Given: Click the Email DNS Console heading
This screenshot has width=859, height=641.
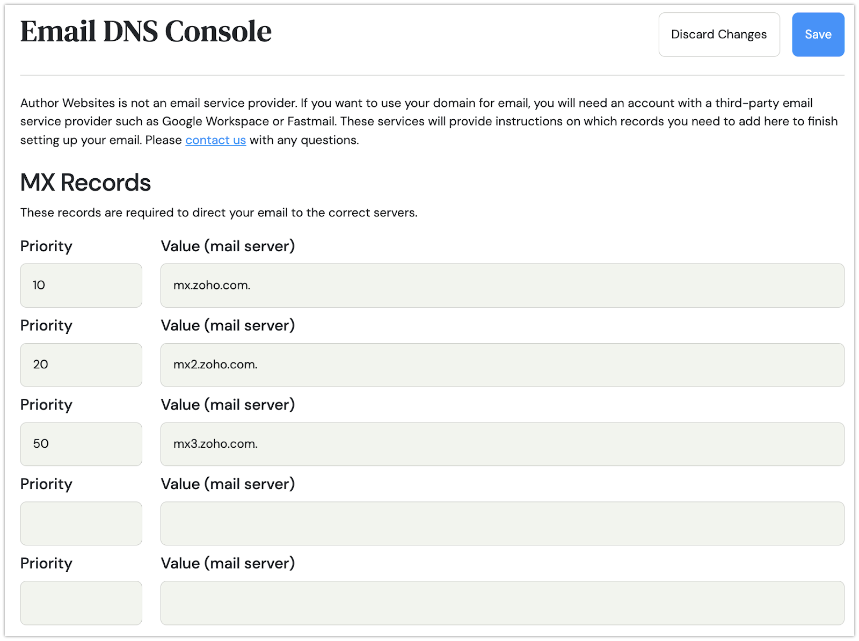Looking at the screenshot, I should click(x=146, y=32).
